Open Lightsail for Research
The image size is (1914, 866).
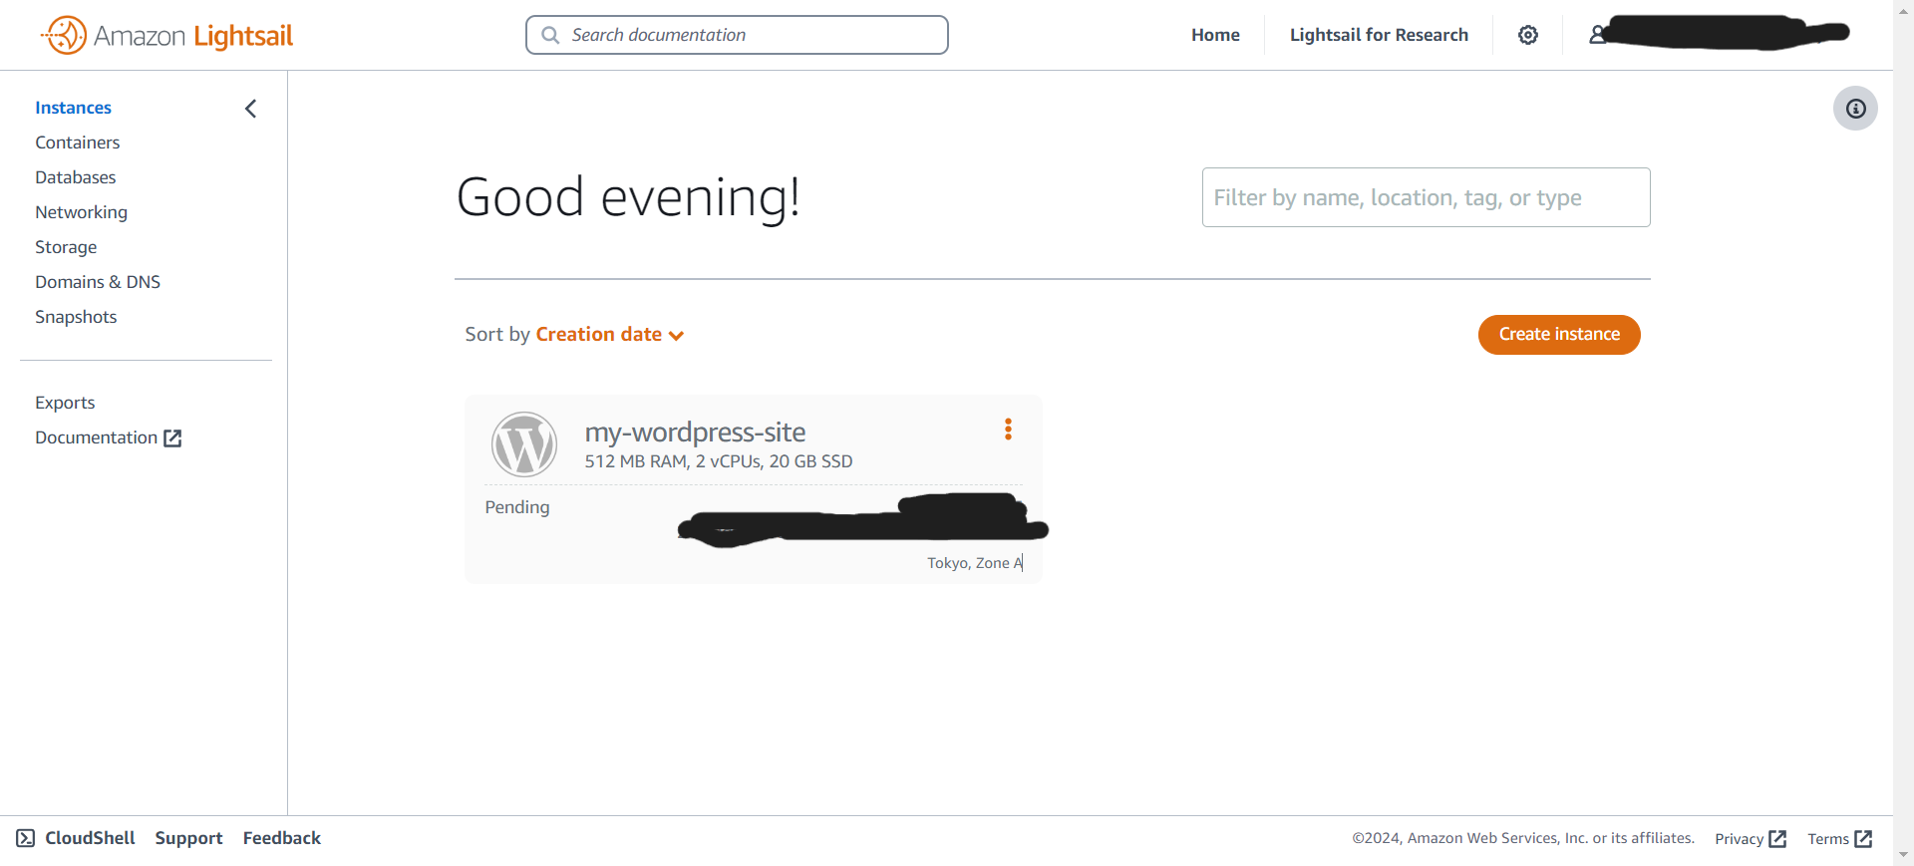click(x=1379, y=35)
